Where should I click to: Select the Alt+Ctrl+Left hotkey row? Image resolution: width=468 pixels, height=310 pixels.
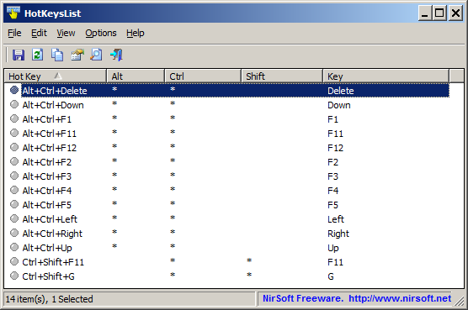[x=226, y=219]
